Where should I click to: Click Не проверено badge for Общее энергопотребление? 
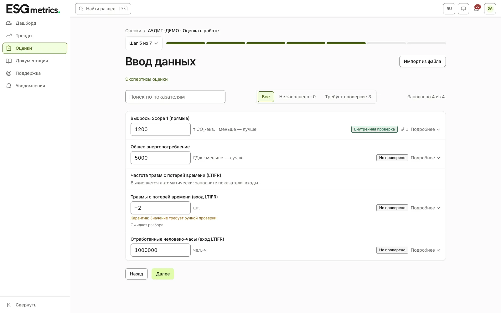pos(392,158)
